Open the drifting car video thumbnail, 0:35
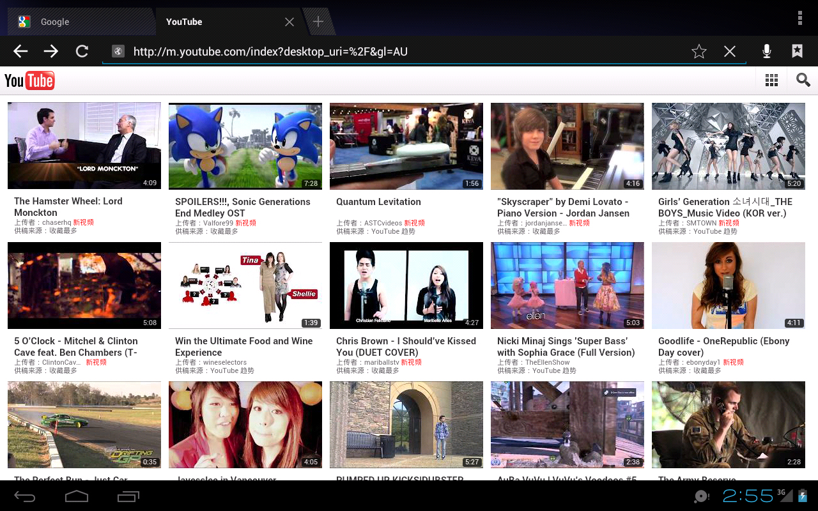818x511 pixels. (x=84, y=425)
